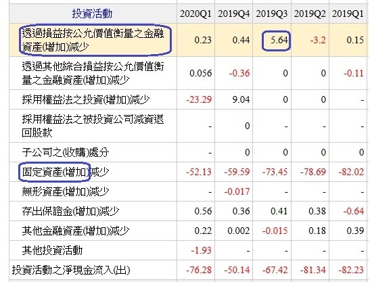Click the -67.42 net cash flow value
The width and height of the screenshot is (370, 282).
click(x=275, y=270)
